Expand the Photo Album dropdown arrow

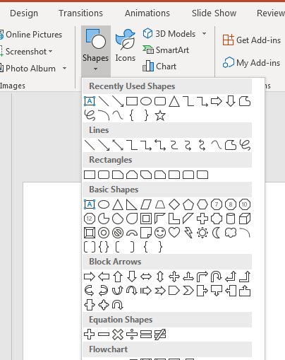(x=64, y=69)
